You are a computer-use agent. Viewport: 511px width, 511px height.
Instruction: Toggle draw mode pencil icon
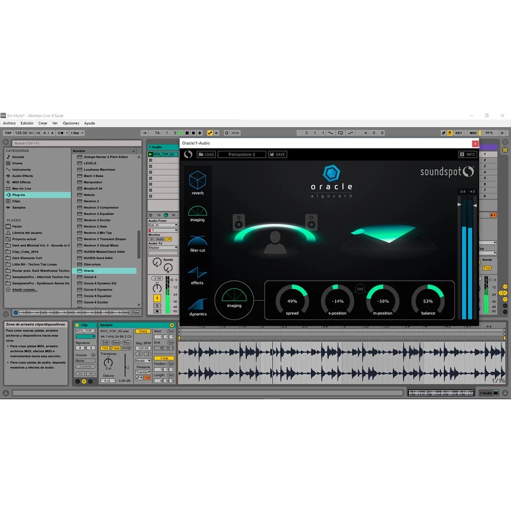coord(443,133)
